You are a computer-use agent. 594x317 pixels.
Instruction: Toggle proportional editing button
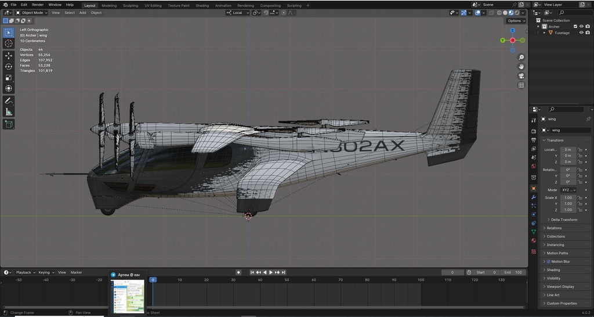(284, 13)
